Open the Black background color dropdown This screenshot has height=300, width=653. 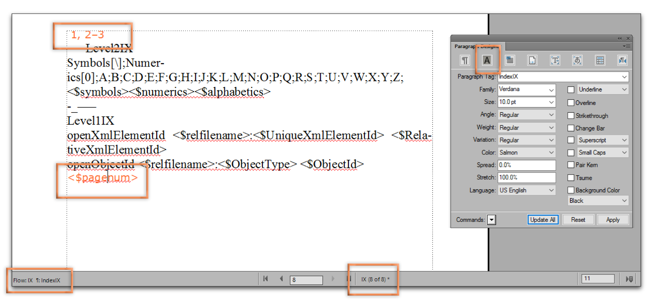tap(598, 201)
